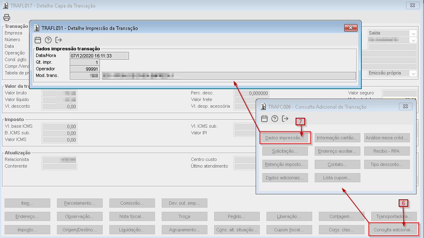This screenshot has height=238, width=424.
Task: Close the TRAFL031 window
Action: [x=351, y=27]
